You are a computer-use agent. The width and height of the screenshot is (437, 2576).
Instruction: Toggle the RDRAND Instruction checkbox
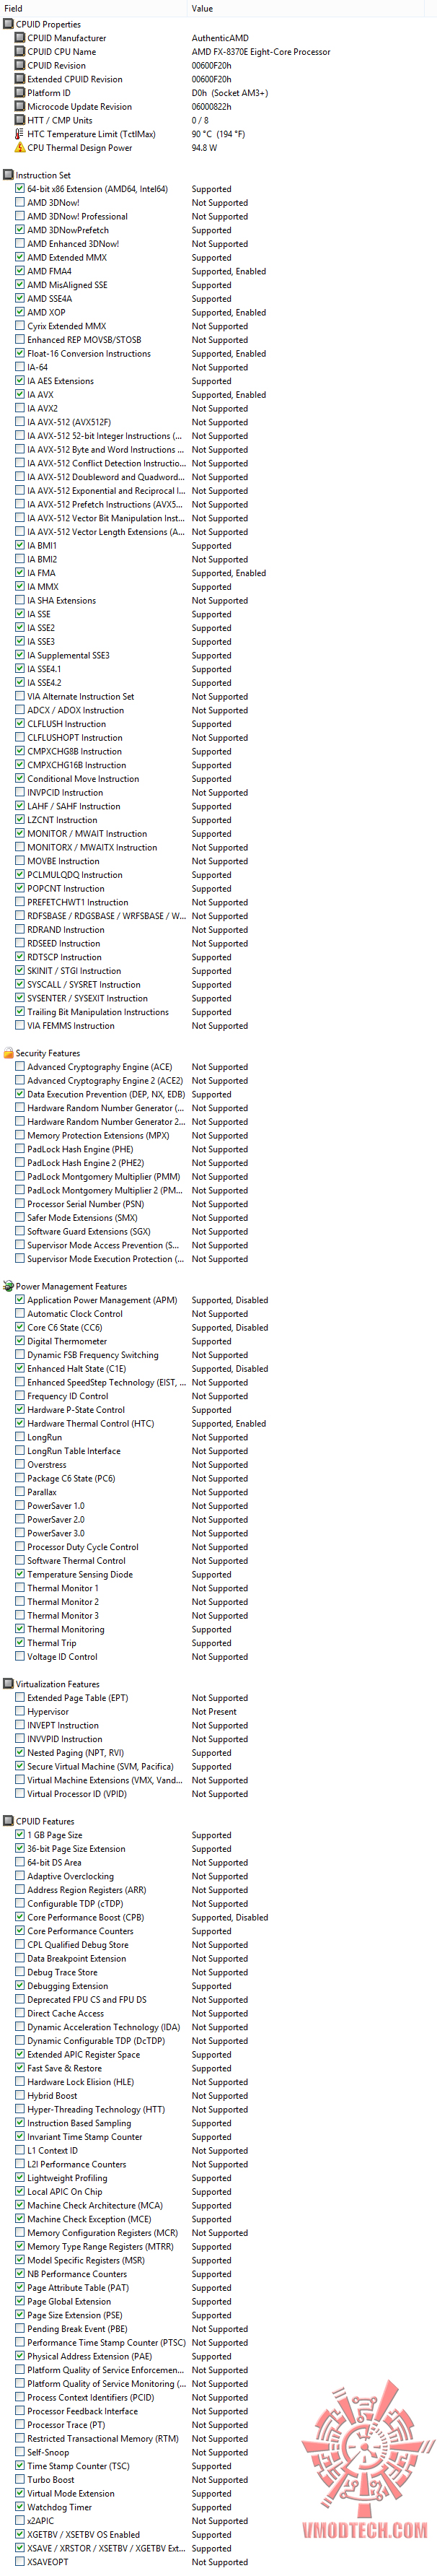click(x=20, y=930)
